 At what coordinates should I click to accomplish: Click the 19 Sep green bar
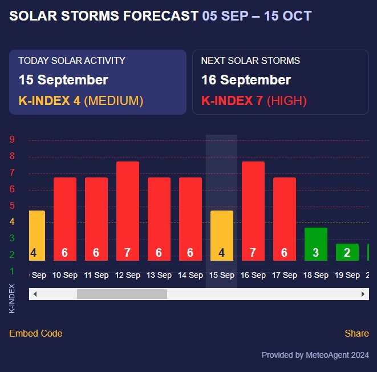[347, 252]
